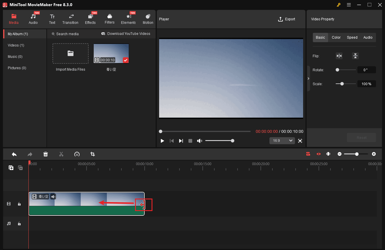Click the Export button
This screenshot has width=385, height=250.
pos(287,19)
